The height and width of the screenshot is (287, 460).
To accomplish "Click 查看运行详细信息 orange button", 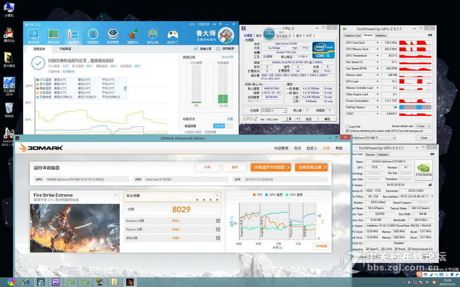I will tap(271, 167).
